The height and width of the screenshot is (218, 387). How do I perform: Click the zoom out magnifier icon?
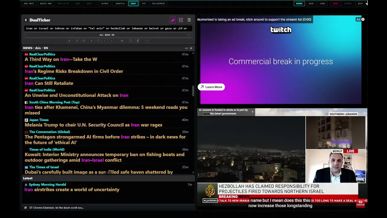[77, 41]
